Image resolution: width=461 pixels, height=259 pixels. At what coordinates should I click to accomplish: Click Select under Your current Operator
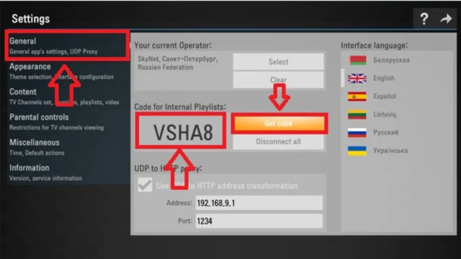pyautogui.click(x=278, y=62)
